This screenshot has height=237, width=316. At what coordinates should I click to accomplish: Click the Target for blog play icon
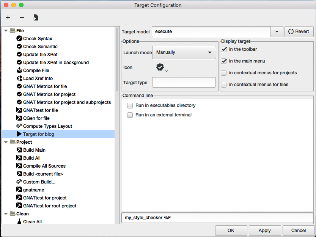pos(19,134)
